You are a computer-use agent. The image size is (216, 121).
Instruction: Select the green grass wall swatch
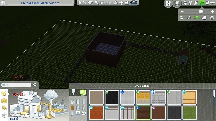click(x=189, y=113)
